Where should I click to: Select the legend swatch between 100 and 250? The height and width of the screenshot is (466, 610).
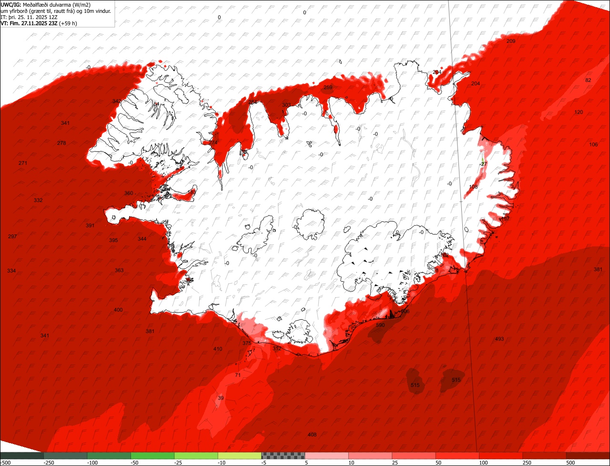[x=501, y=456]
